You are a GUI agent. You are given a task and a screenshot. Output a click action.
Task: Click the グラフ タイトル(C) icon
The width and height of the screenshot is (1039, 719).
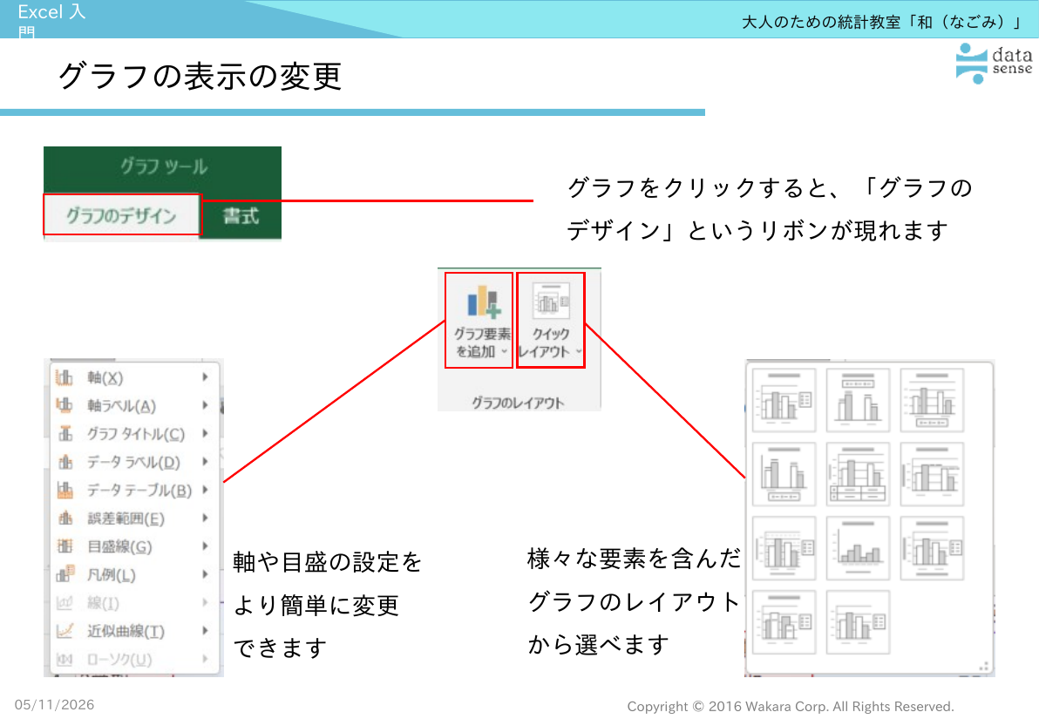(x=65, y=433)
